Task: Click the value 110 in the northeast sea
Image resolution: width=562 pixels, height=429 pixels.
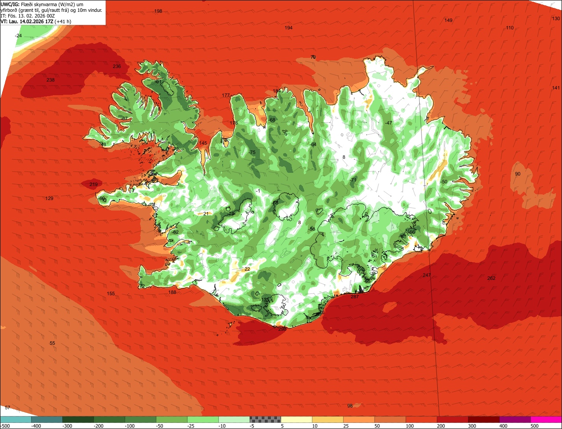Action: pos(510,28)
